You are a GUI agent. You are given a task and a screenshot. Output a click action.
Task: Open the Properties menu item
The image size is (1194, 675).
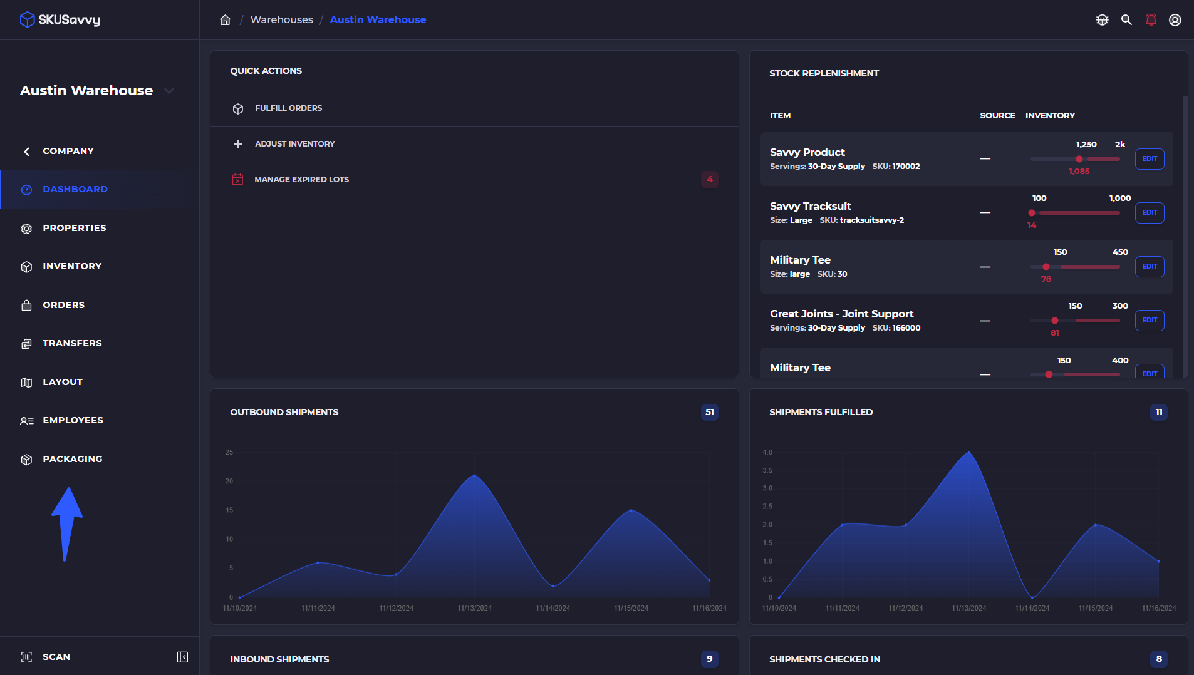(x=100, y=228)
